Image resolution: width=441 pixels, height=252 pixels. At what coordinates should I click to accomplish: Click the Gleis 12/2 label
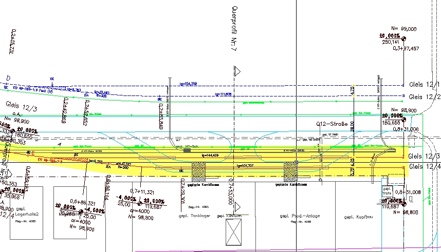(x=425, y=96)
